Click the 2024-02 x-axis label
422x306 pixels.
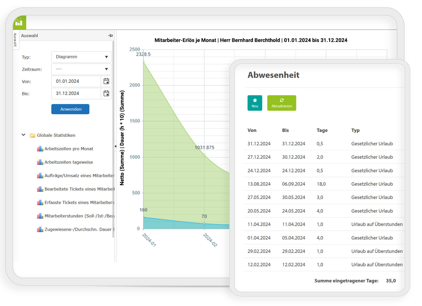point(210,240)
